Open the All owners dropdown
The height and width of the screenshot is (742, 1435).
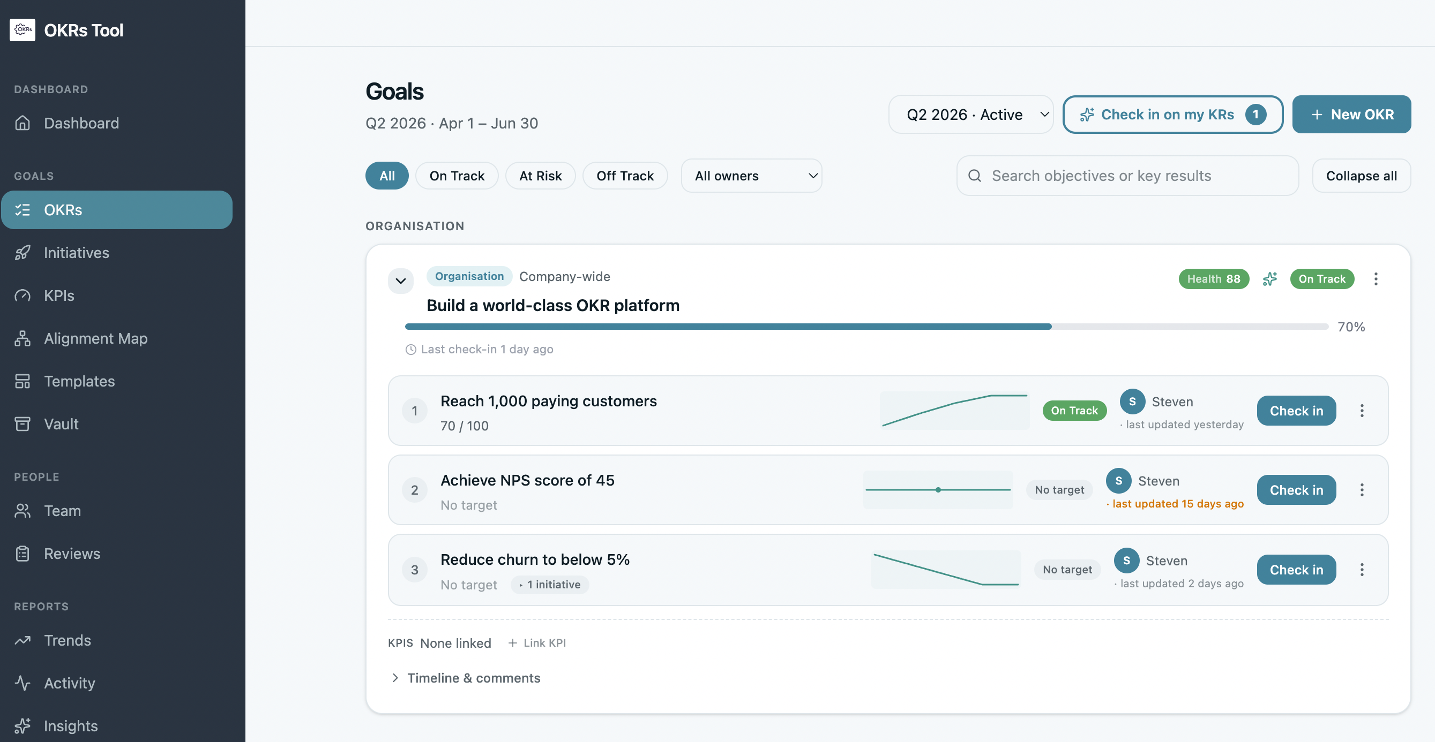(751, 176)
